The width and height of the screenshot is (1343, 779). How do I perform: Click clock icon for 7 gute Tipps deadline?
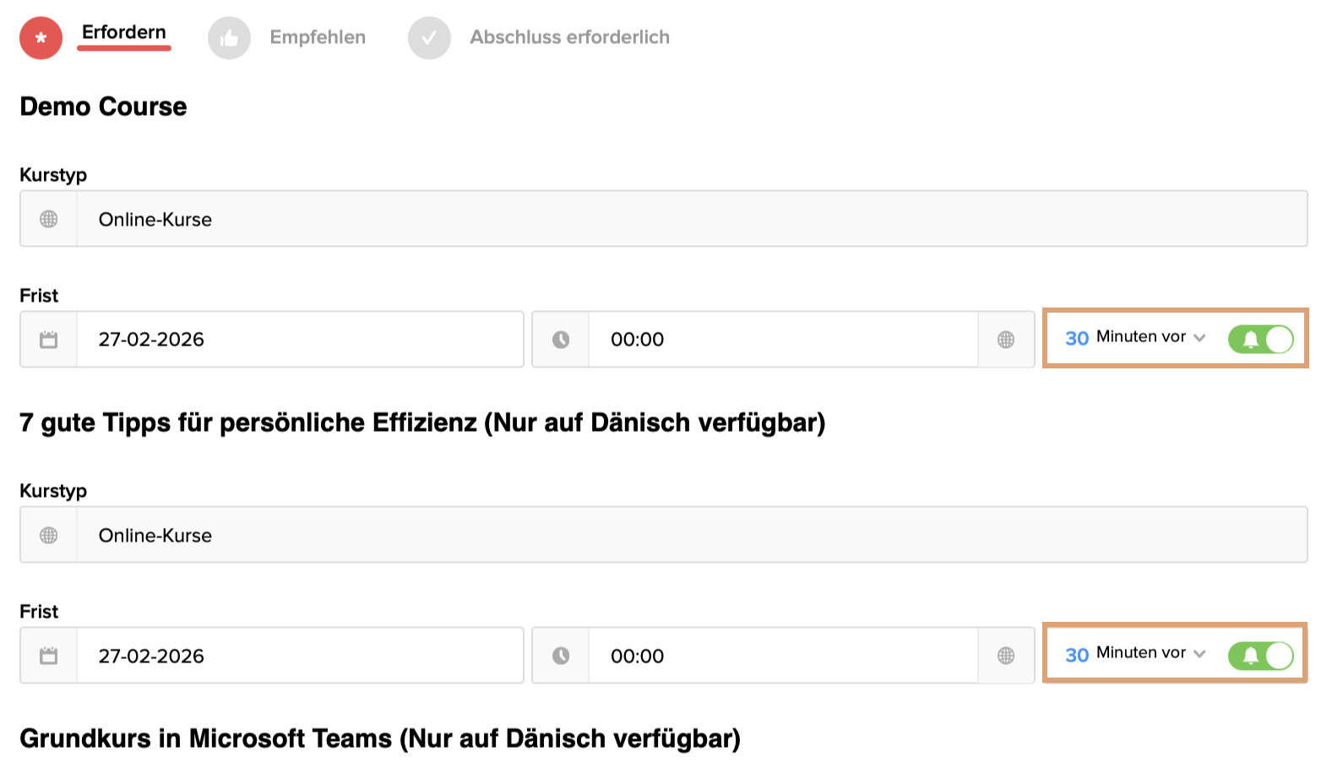point(561,656)
